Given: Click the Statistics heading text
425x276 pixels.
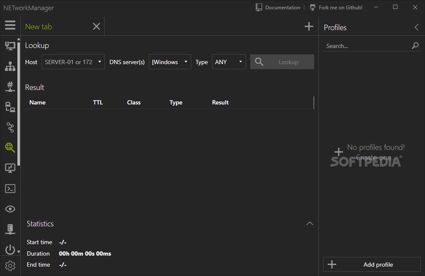Looking at the screenshot, I should [40, 224].
